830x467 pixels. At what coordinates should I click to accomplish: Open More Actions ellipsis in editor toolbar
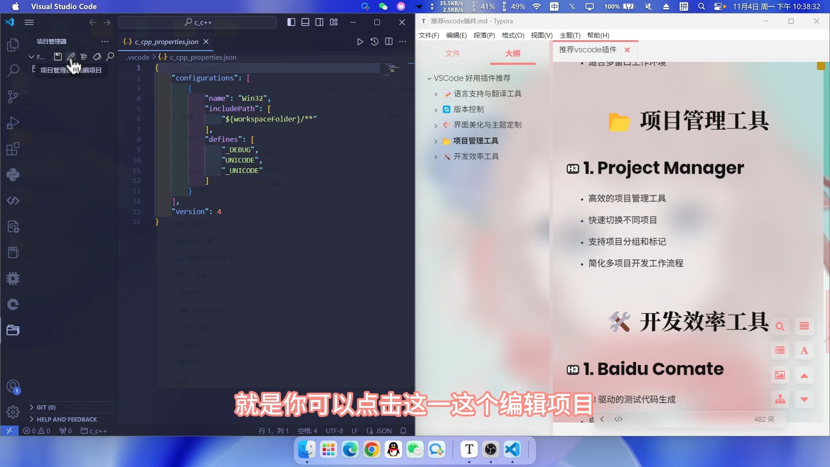pyautogui.click(x=403, y=42)
